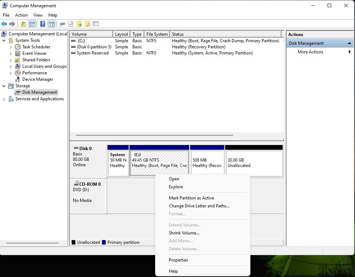Click the Storage icon in tree
Screen dimensions: 355x277
point(10,86)
